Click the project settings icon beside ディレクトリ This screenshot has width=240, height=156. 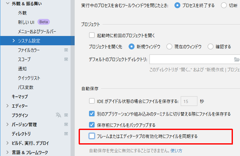(66, 134)
